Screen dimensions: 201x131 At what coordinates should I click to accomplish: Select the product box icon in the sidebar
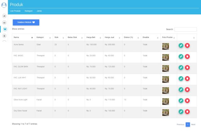[x=4, y=29]
